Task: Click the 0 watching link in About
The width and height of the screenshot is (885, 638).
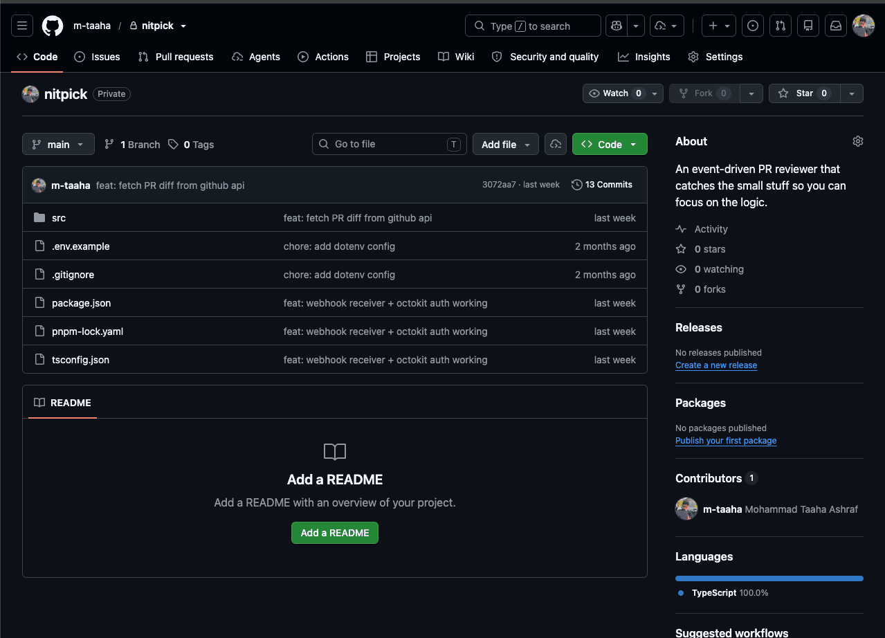Action: [x=719, y=269]
